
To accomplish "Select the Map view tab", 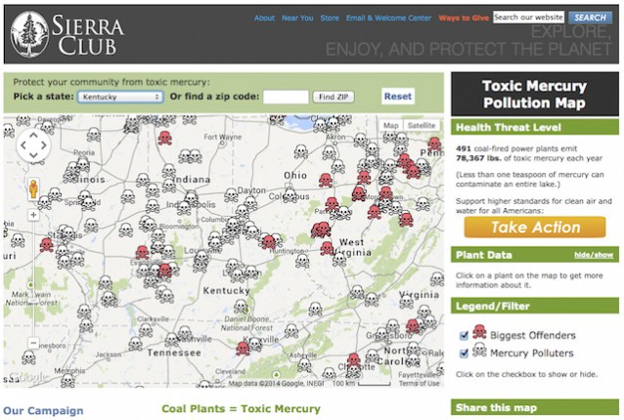I will (391, 125).
